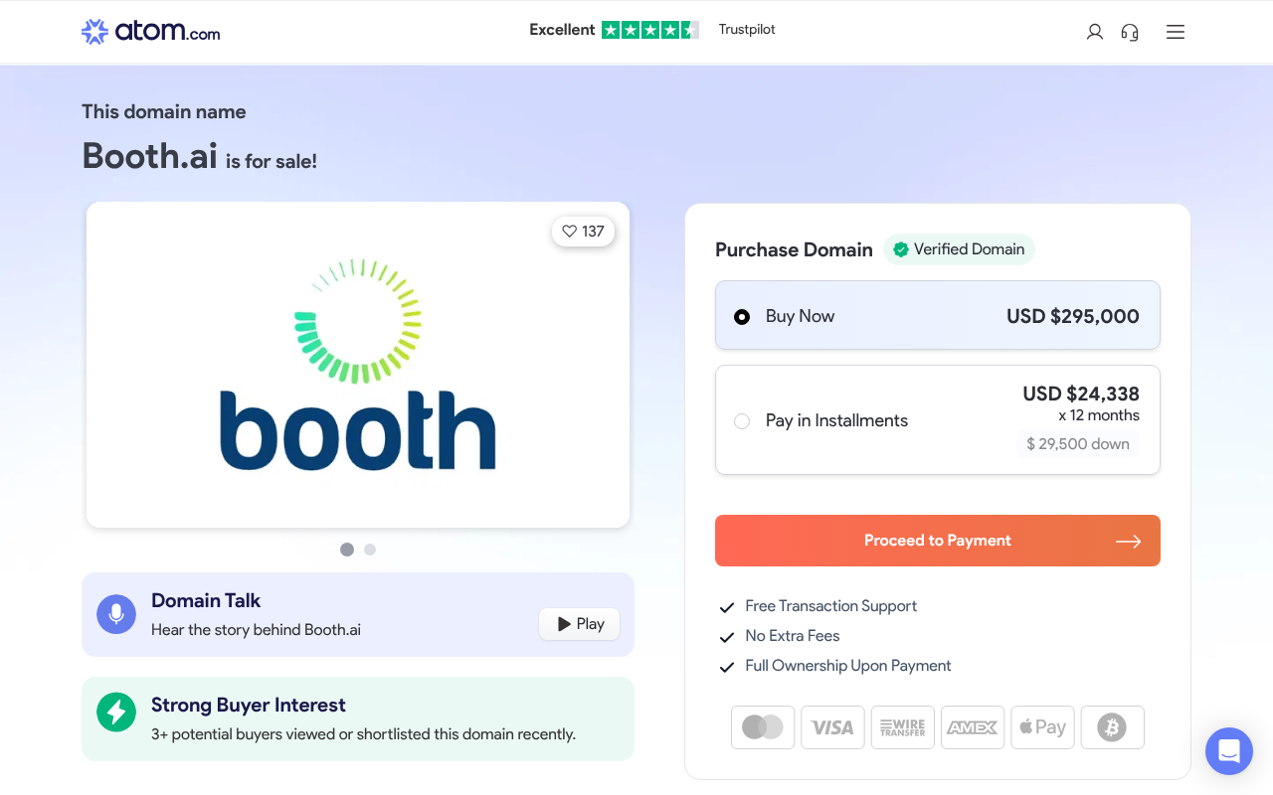This screenshot has height=795, width=1273.
Task: Select Pay in Installments radio option
Action: click(x=742, y=421)
